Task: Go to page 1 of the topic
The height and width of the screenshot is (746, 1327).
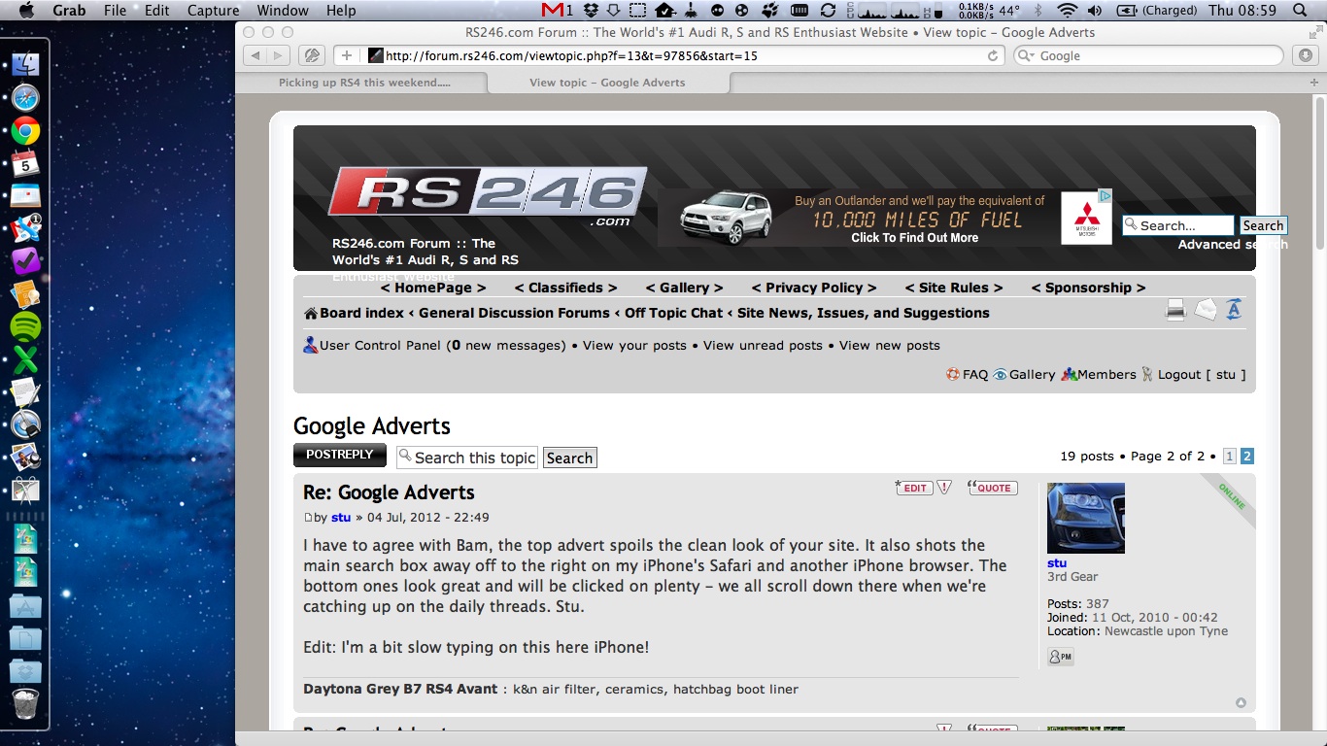Action: [1229, 456]
